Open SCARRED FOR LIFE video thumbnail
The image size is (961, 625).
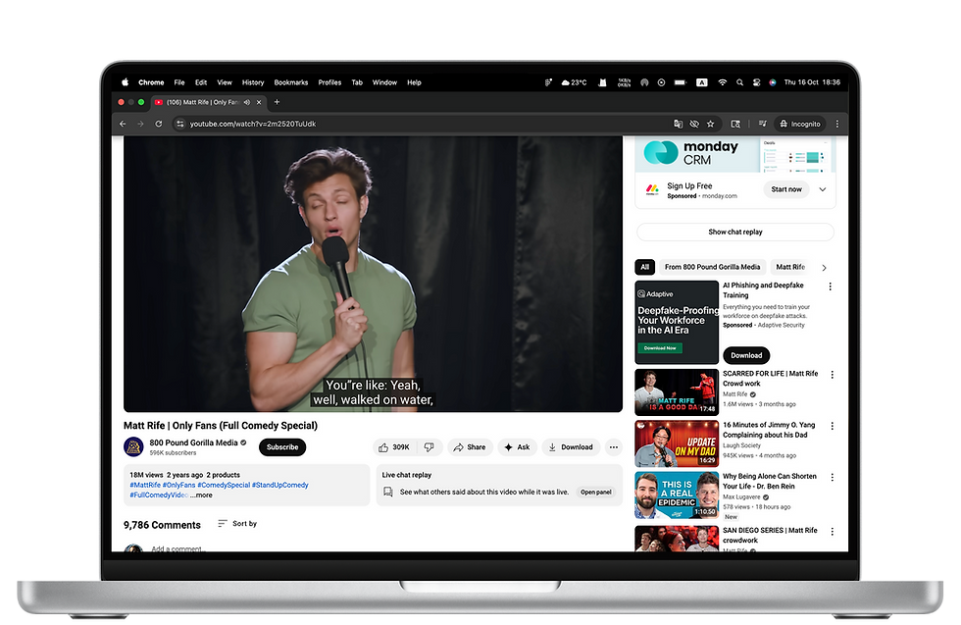click(677, 391)
